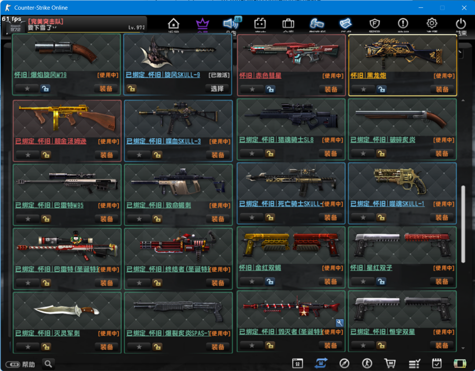
Task: Click the blue swap arrows icon
Action: (321, 363)
